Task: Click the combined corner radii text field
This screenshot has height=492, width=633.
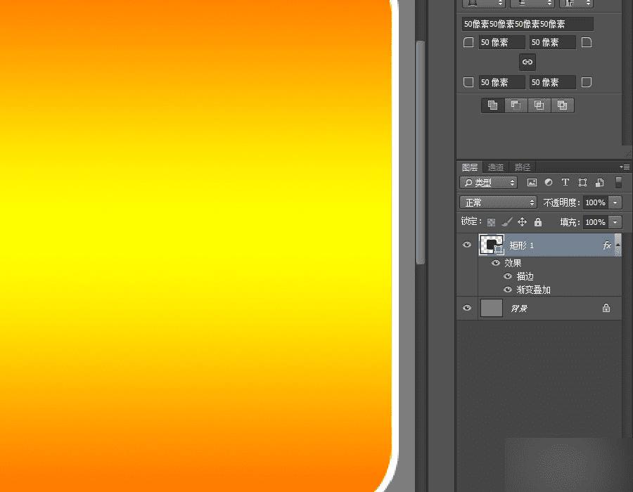Action: coord(527,24)
